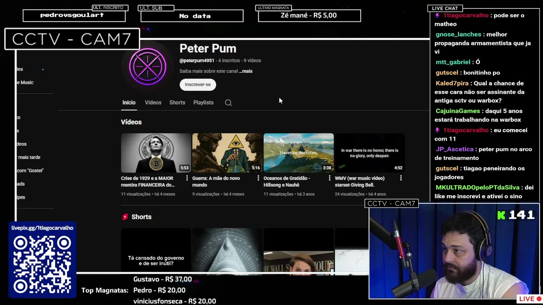
Task: Select the 'com Gostei' sidebar entry
Action: pos(30,170)
